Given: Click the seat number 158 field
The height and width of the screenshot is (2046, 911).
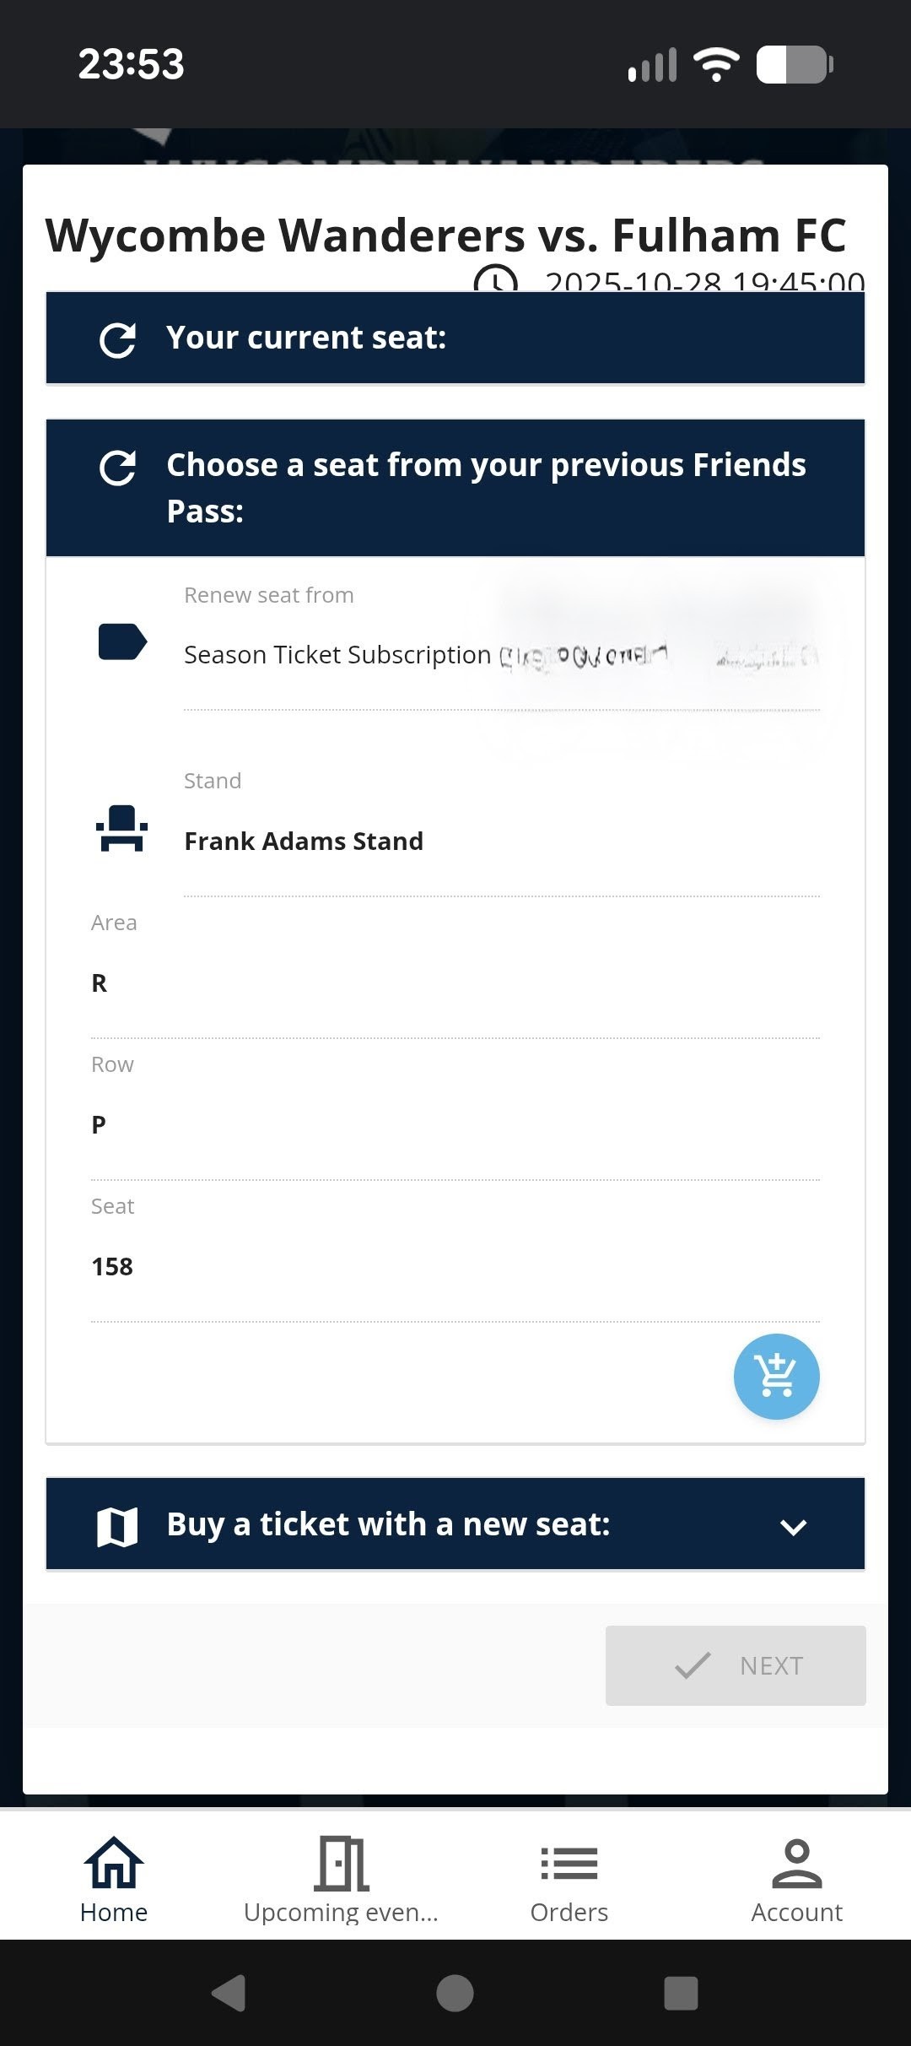Looking at the screenshot, I should click(112, 1266).
